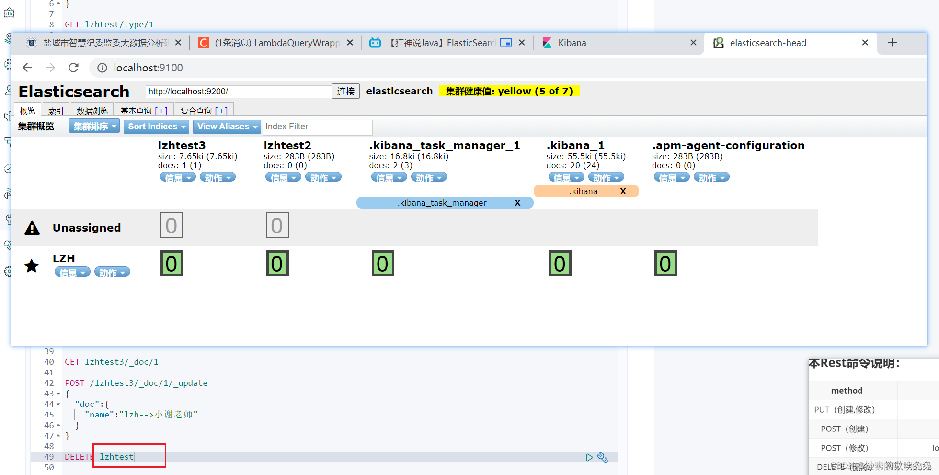The width and height of the screenshot is (939, 475).
Task: Open the 复合查询 tab
Action: click(x=205, y=110)
